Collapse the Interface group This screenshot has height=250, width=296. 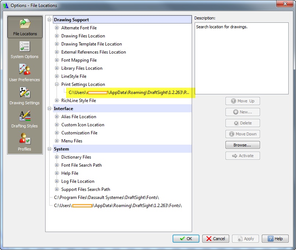point(50,109)
